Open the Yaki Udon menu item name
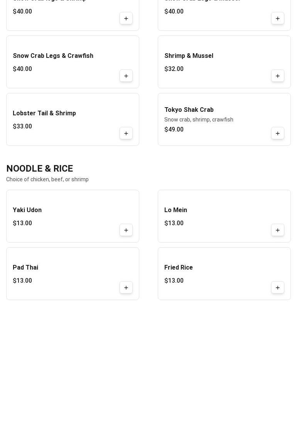The image size is (297, 430). point(27,210)
